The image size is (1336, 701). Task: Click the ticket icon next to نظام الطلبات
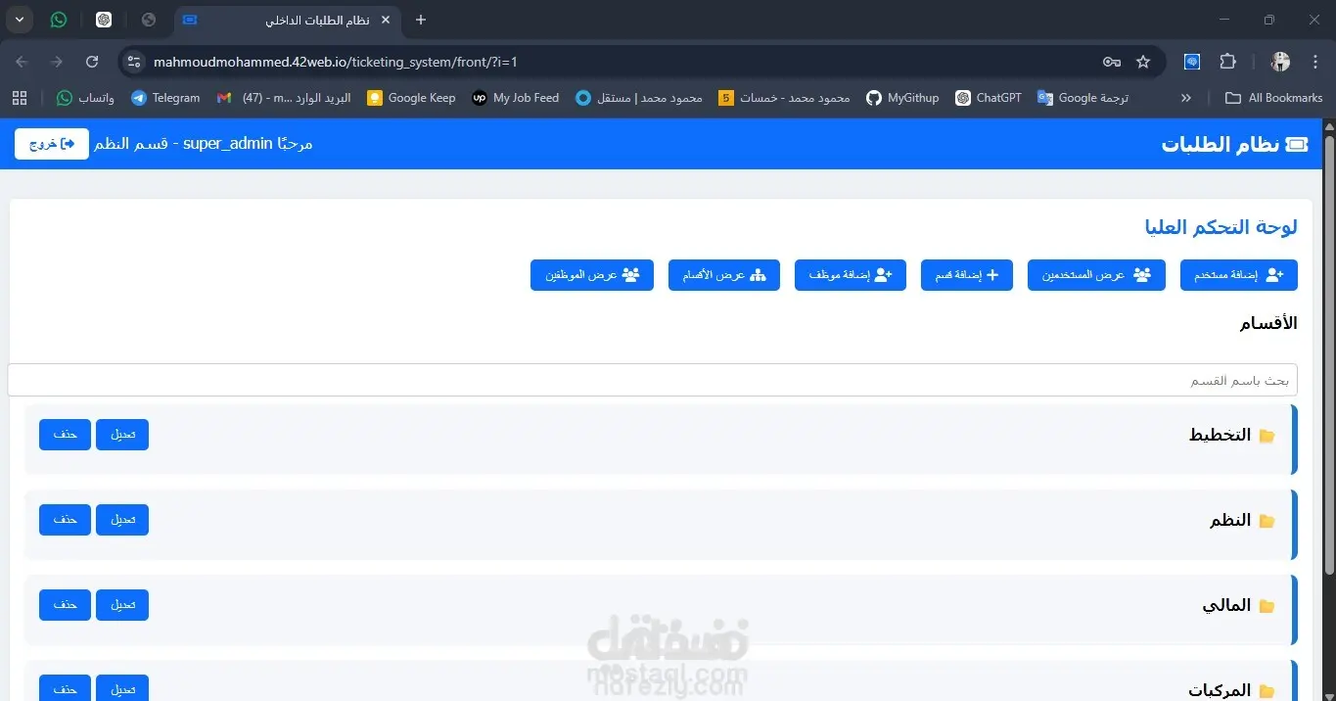click(x=1297, y=145)
